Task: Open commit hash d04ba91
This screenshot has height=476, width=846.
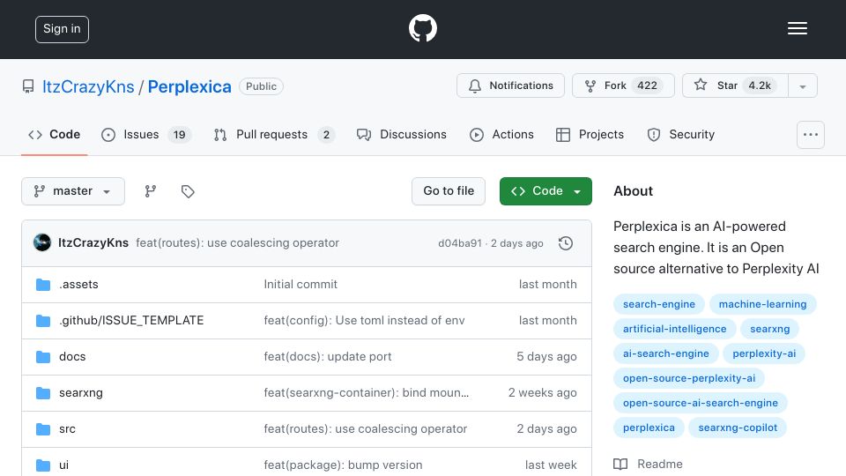Action: pos(460,243)
